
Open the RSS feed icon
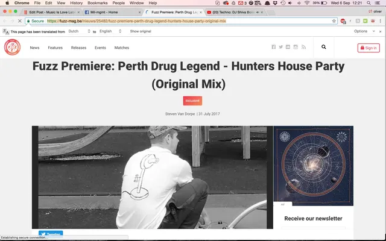click(303, 47)
